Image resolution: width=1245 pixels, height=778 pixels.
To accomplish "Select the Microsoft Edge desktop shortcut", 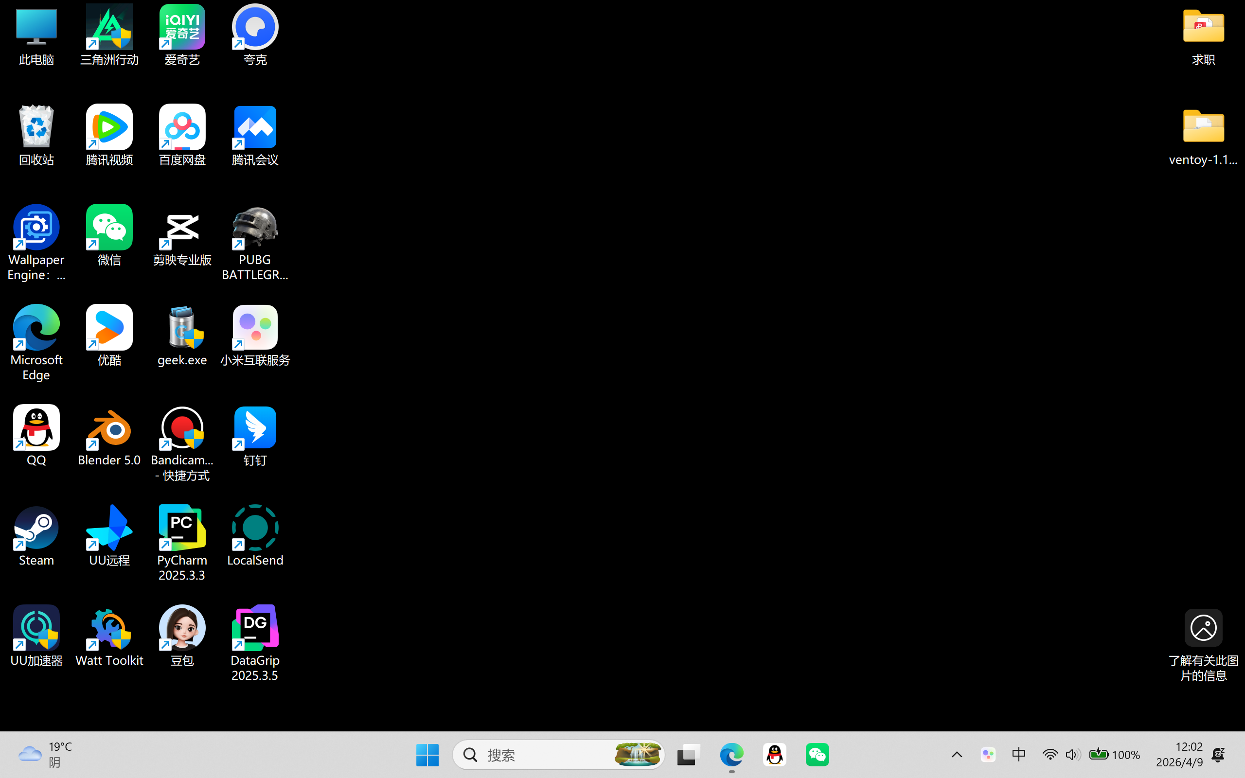I will click(x=36, y=343).
